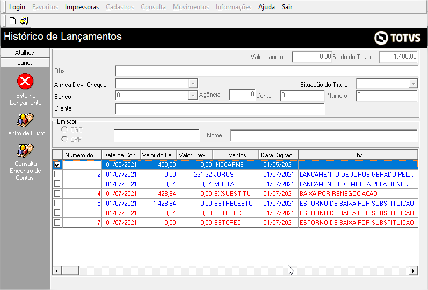Open the Favoritos menu

pyautogui.click(x=45, y=7)
